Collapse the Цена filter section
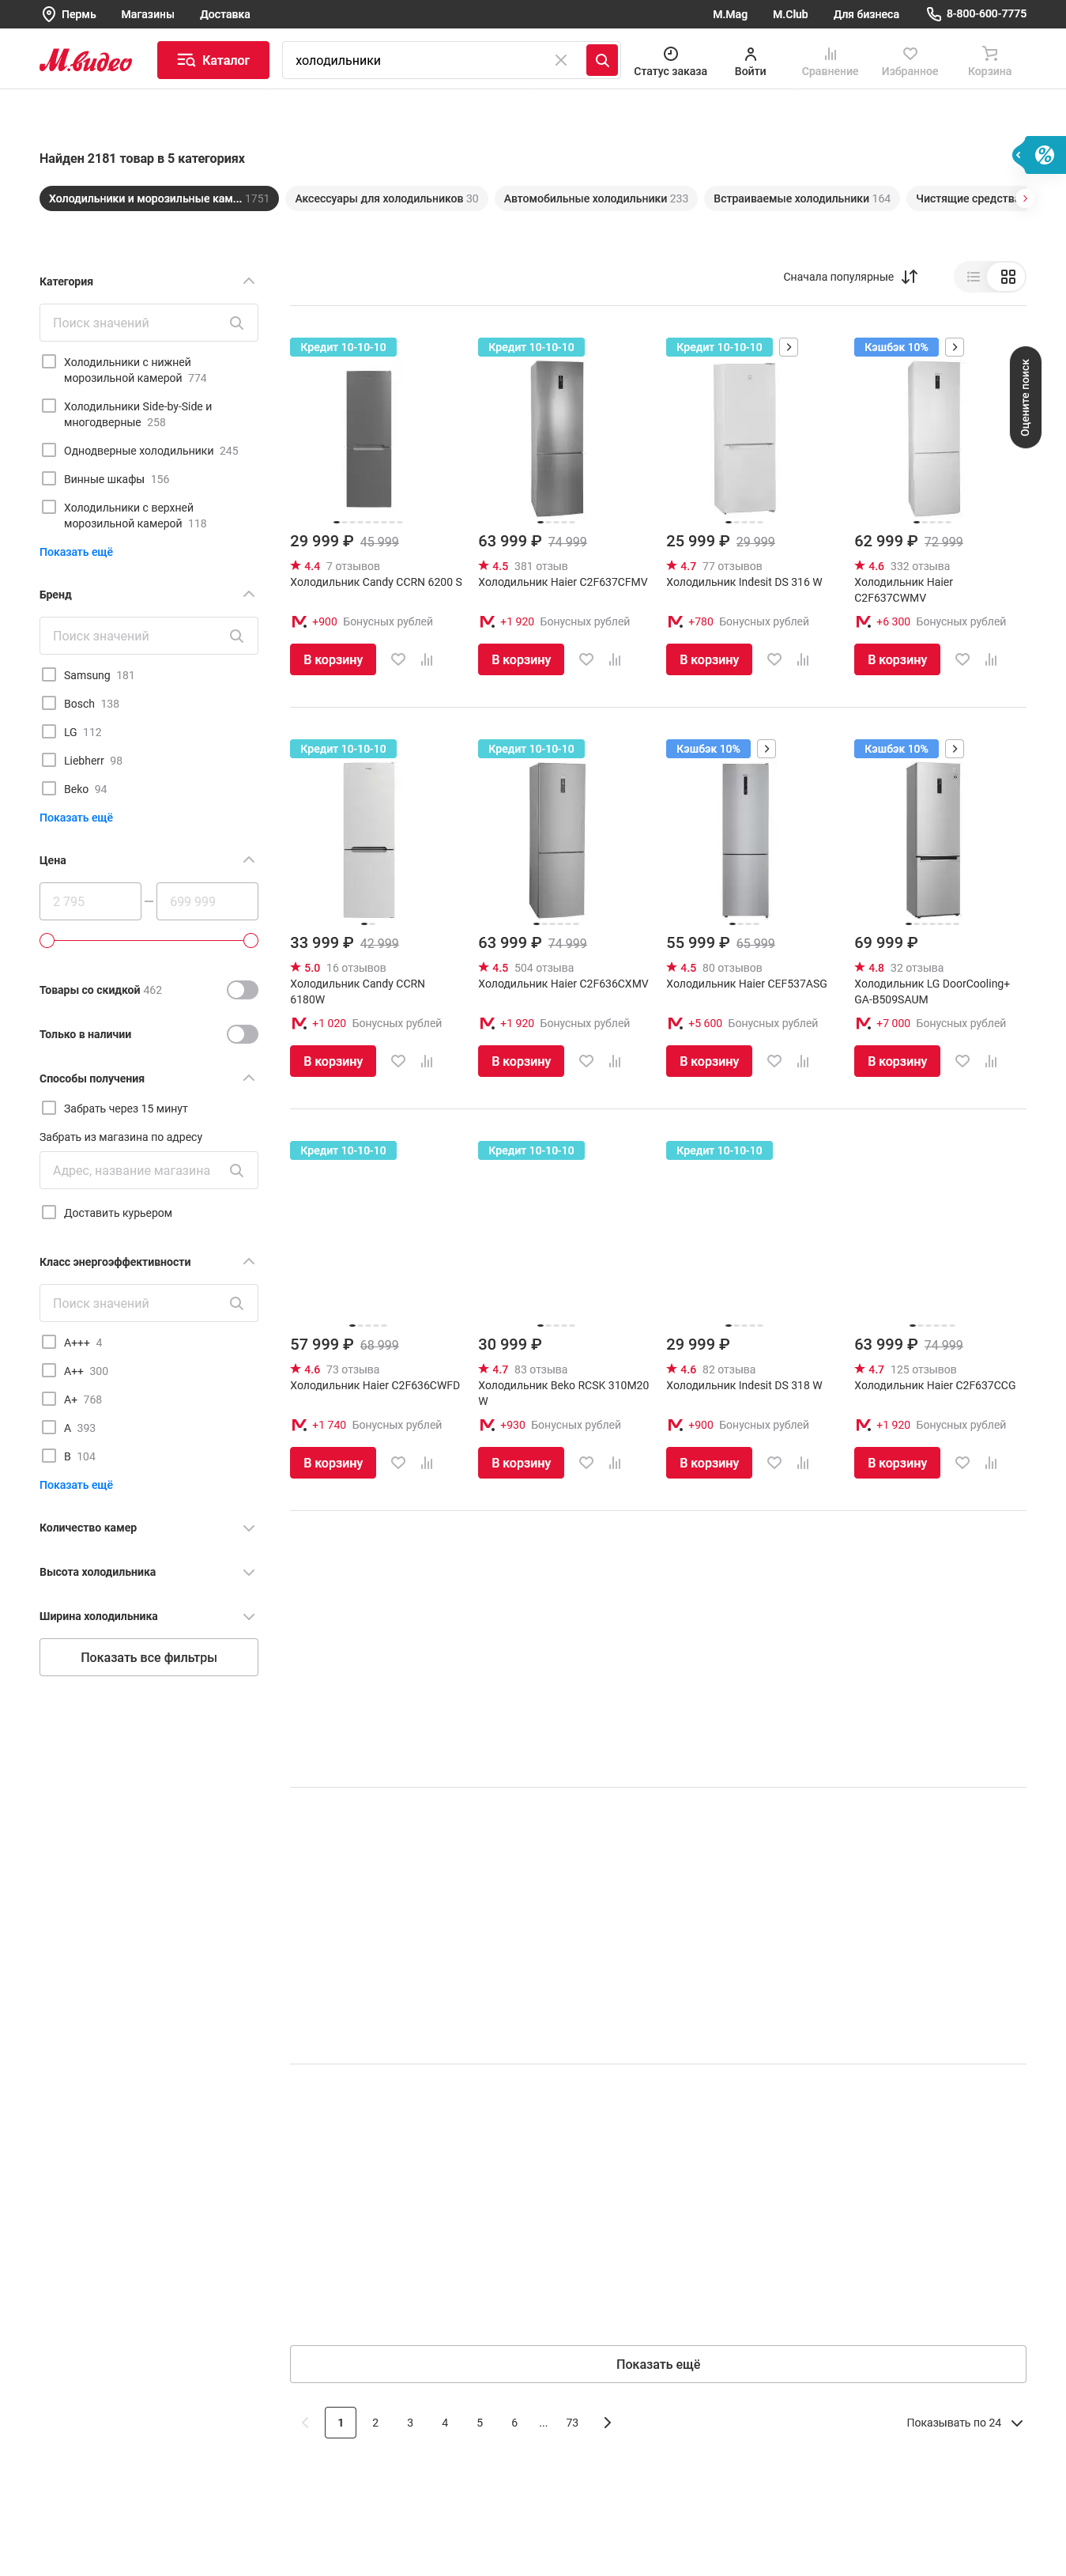Screen dimensions: 1066x2576 point(249,860)
